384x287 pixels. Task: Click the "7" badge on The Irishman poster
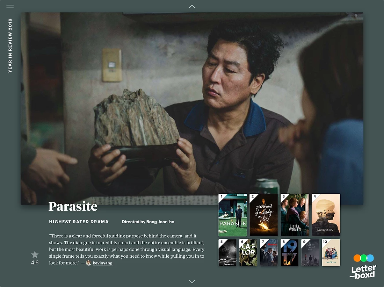point(263,242)
